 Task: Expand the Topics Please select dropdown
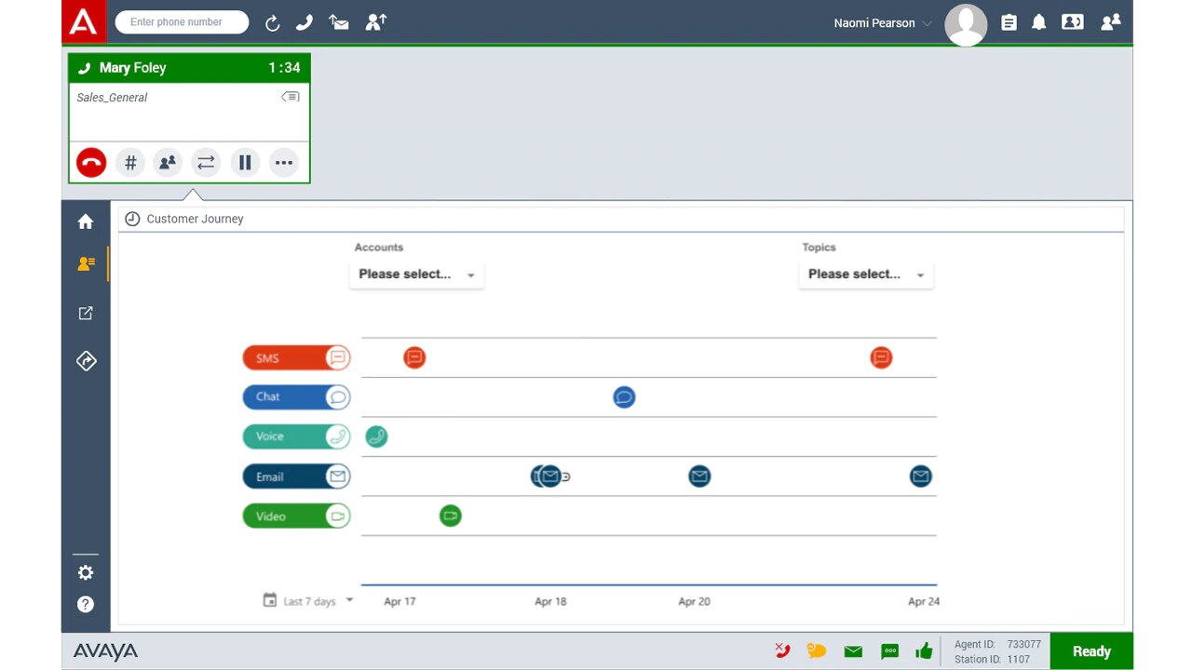point(866,275)
